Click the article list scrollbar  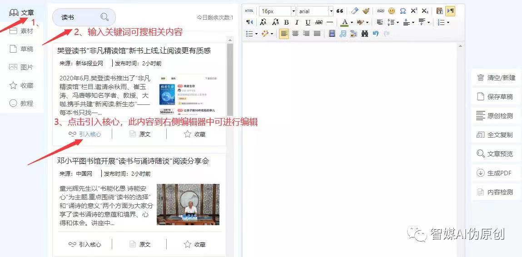click(x=230, y=79)
